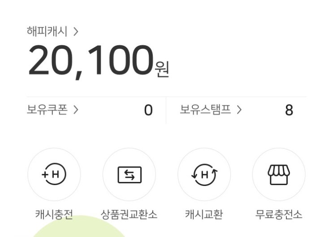Tap the stamp count 8

(289, 110)
